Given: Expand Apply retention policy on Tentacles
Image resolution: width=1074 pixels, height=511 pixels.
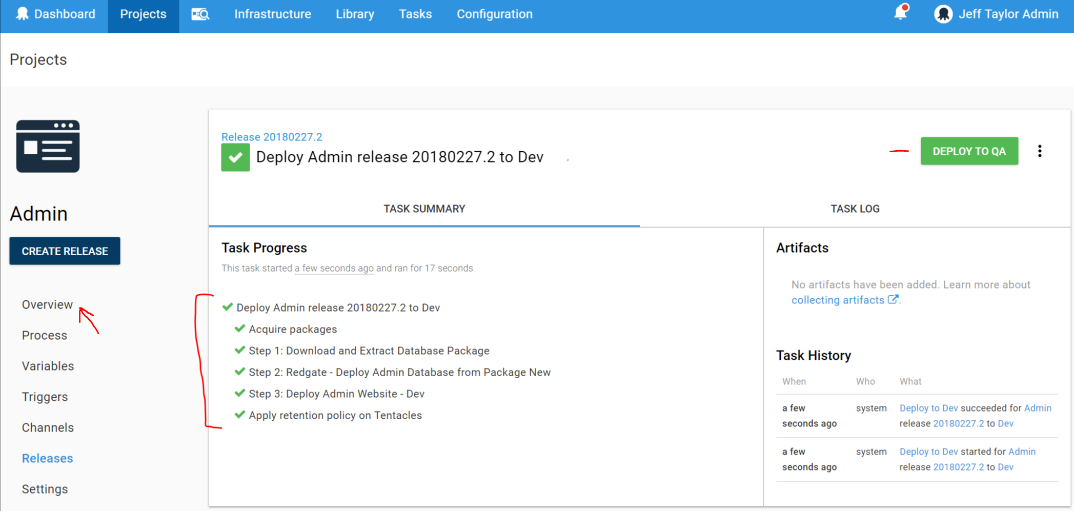Looking at the screenshot, I should pos(335,415).
